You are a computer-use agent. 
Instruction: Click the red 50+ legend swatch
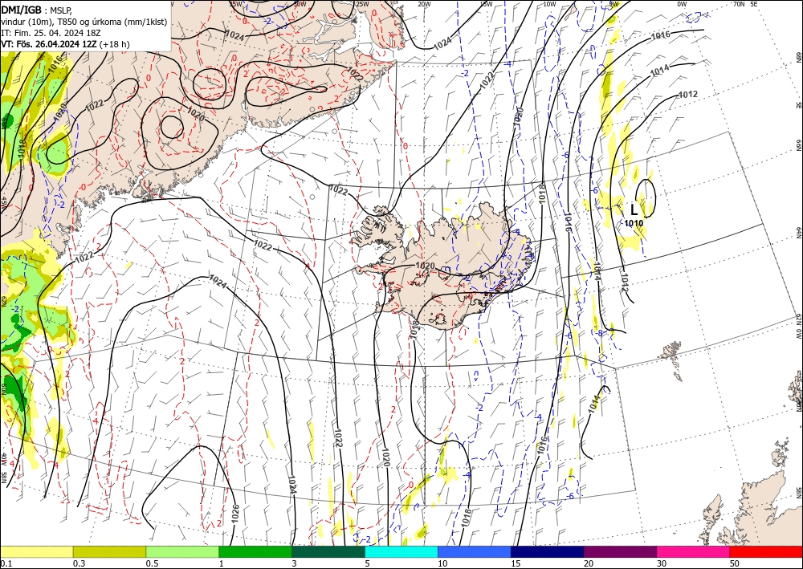pyautogui.click(x=766, y=551)
